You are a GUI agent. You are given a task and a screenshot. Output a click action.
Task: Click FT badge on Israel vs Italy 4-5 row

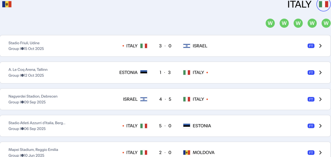pos(311,99)
